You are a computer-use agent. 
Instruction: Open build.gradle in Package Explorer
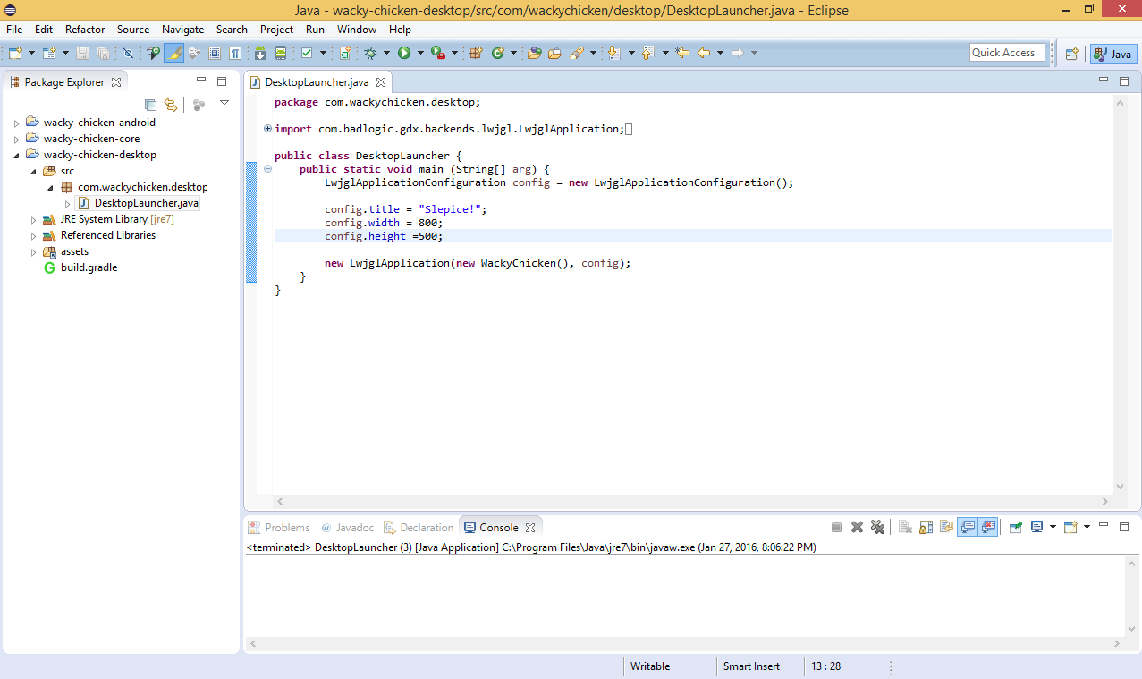pyautogui.click(x=89, y=267)
